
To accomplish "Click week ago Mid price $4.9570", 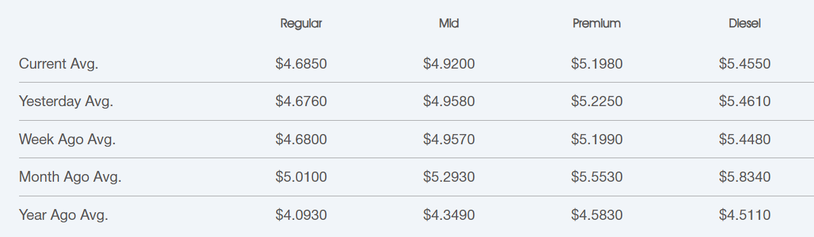I will pos(449,139).
